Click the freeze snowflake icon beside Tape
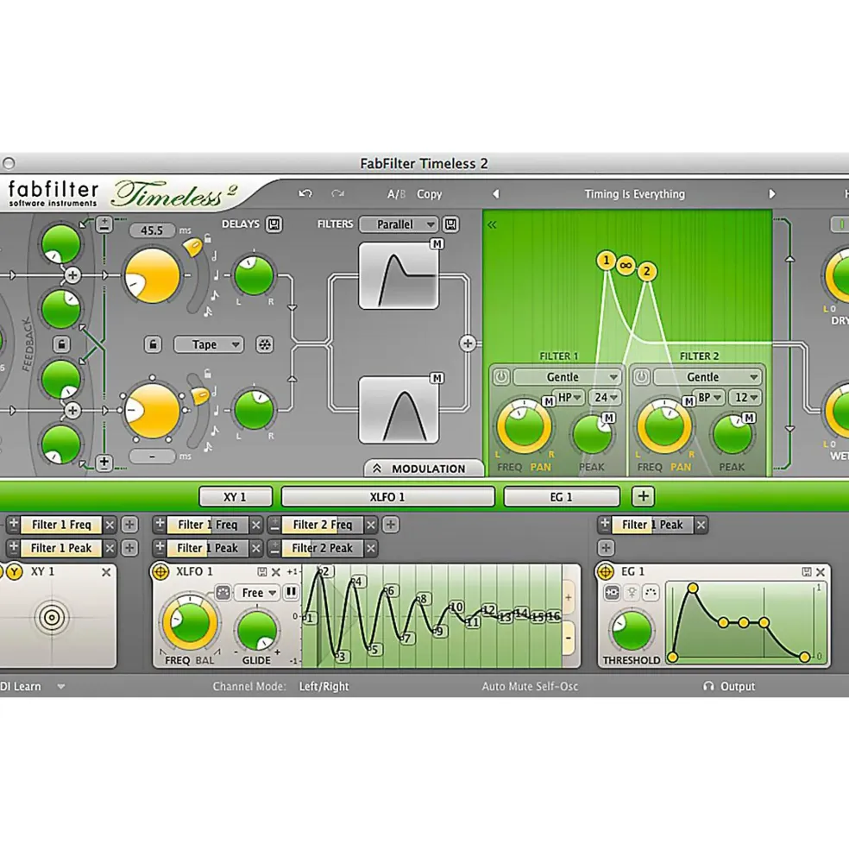849x850 pixels. click(265, 344)
